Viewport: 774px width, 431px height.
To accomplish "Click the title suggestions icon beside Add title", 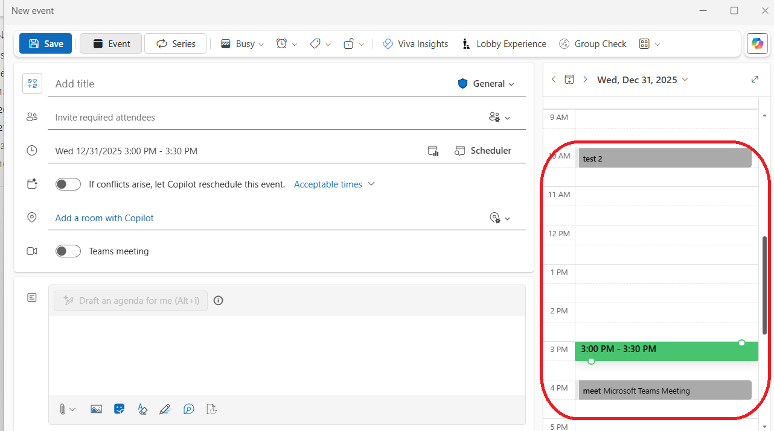I will pyautogui.click(x=33, y=84).
